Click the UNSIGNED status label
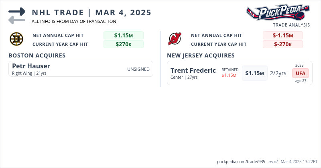 point(138,69)
